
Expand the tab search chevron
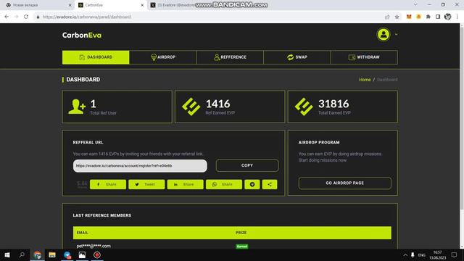tap(415, 5)
